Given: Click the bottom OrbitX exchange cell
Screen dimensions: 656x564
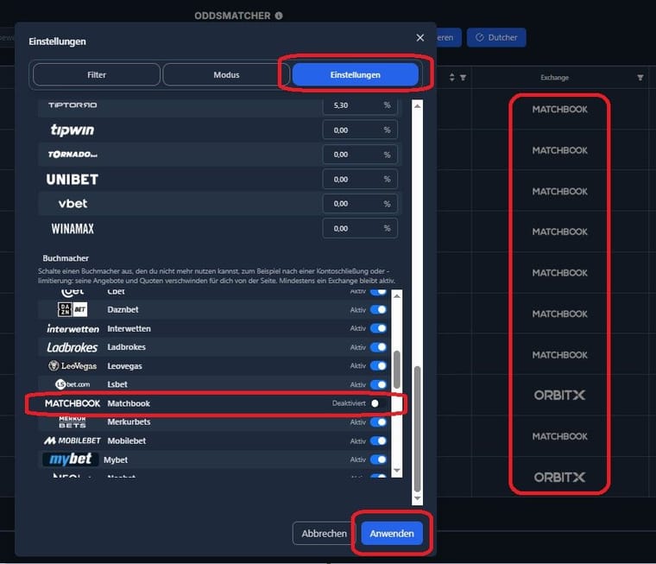Looking at the screenshot, I should 559,478.
